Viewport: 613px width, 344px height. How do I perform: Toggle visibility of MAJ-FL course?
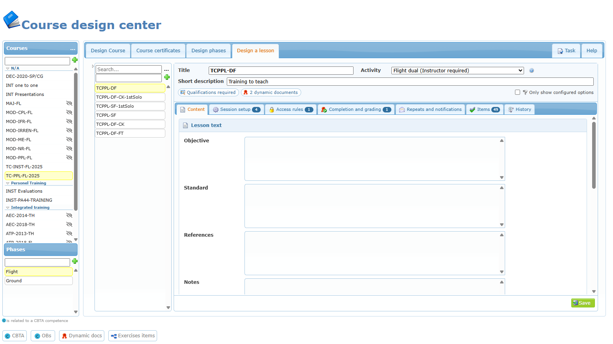[x=69, y=103]
